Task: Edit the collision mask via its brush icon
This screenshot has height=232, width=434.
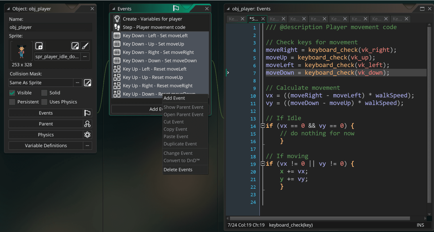Action: (x=88, y=83)
